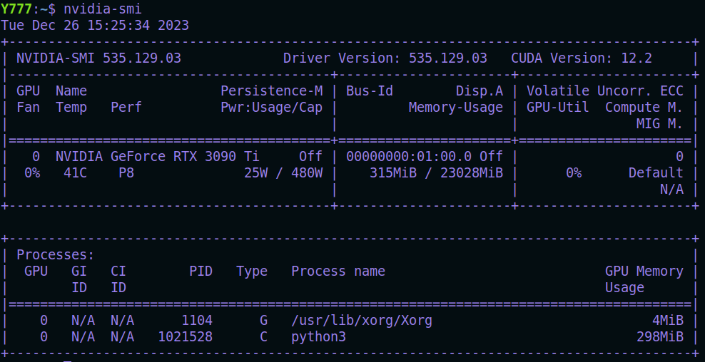Click the 315MiB / 23028MiB memory usage
The width and height of the screenshot is (705, 362).
pyautogui.click(x=436, y=173)
